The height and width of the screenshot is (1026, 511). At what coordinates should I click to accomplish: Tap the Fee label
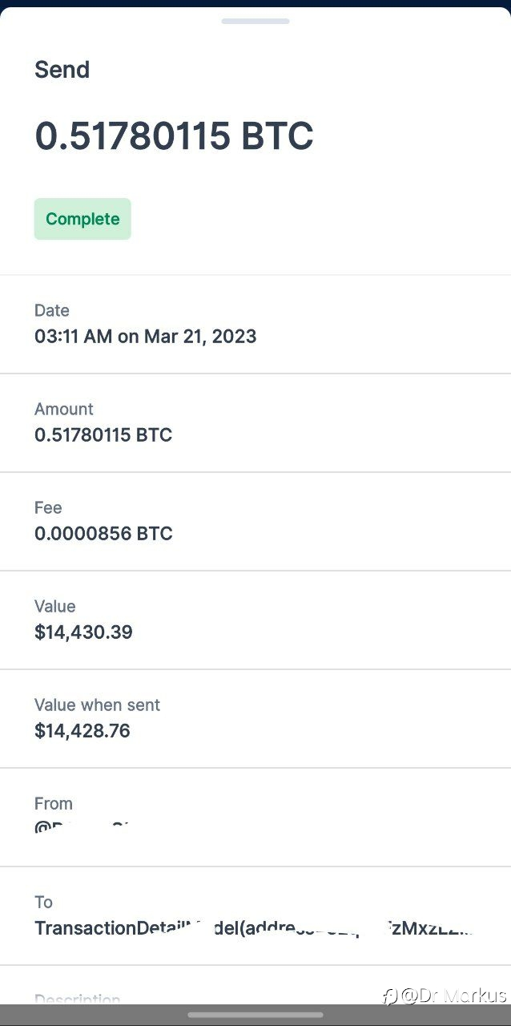(48, 507)
